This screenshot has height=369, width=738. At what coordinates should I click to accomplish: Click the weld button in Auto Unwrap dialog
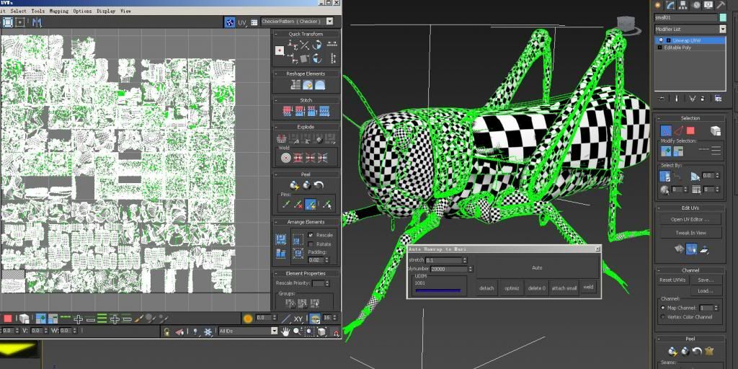[588, 287]
